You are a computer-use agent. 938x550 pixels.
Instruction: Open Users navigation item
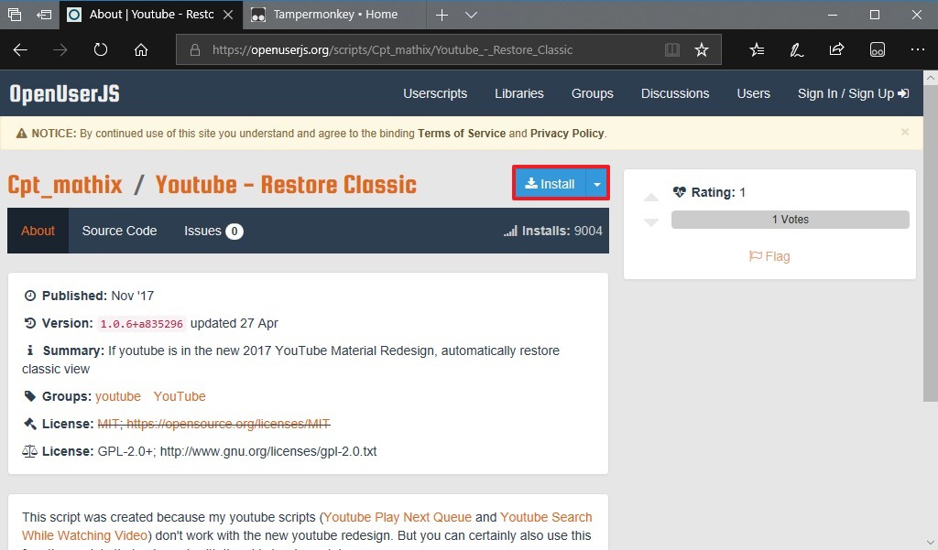(753, 94)
